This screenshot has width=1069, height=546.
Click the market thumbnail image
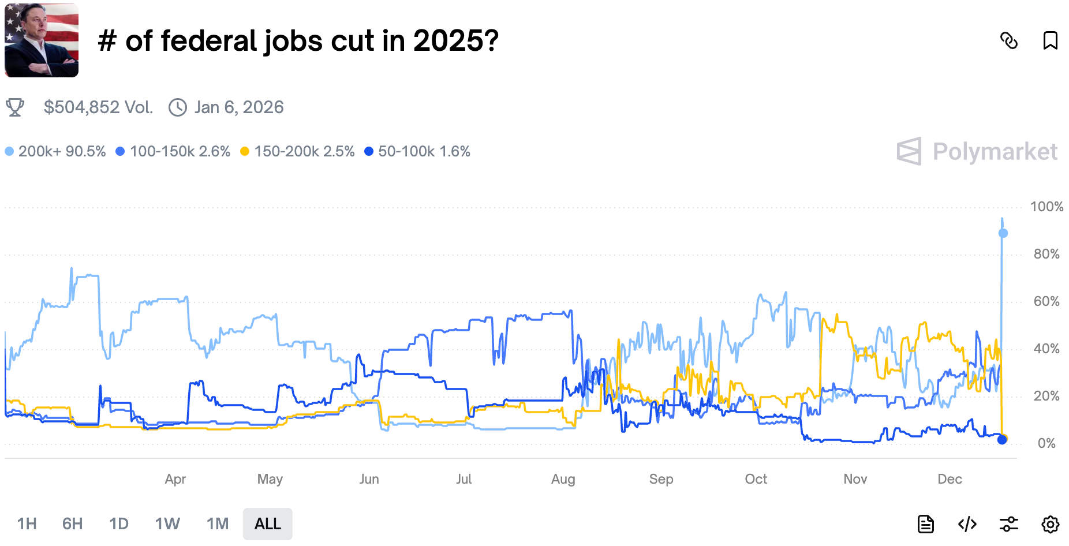point(42,40)
